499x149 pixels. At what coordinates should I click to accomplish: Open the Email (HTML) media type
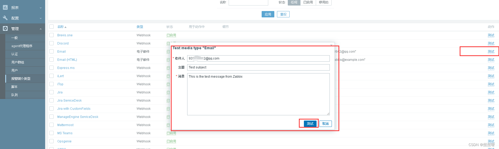(67, 60)
